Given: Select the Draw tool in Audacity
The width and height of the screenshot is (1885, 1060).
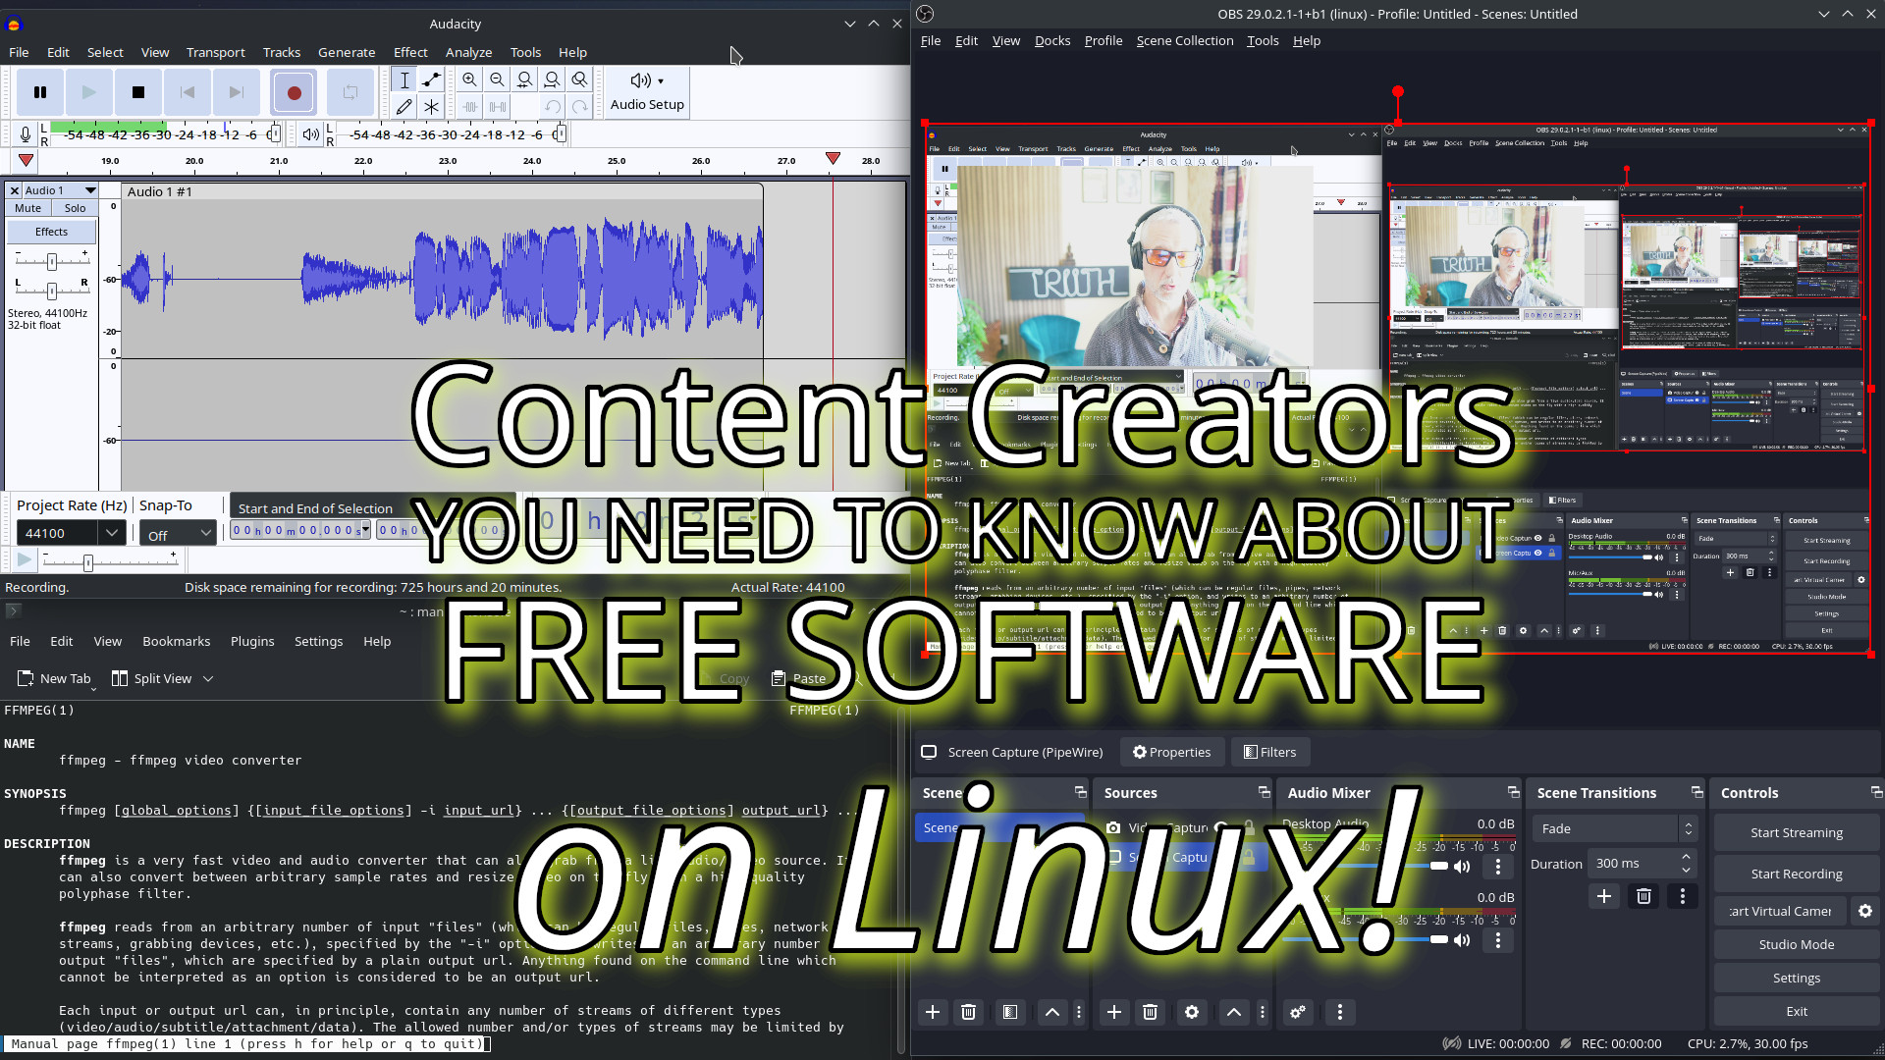Looking at the screenshot, I should (404, 106).
